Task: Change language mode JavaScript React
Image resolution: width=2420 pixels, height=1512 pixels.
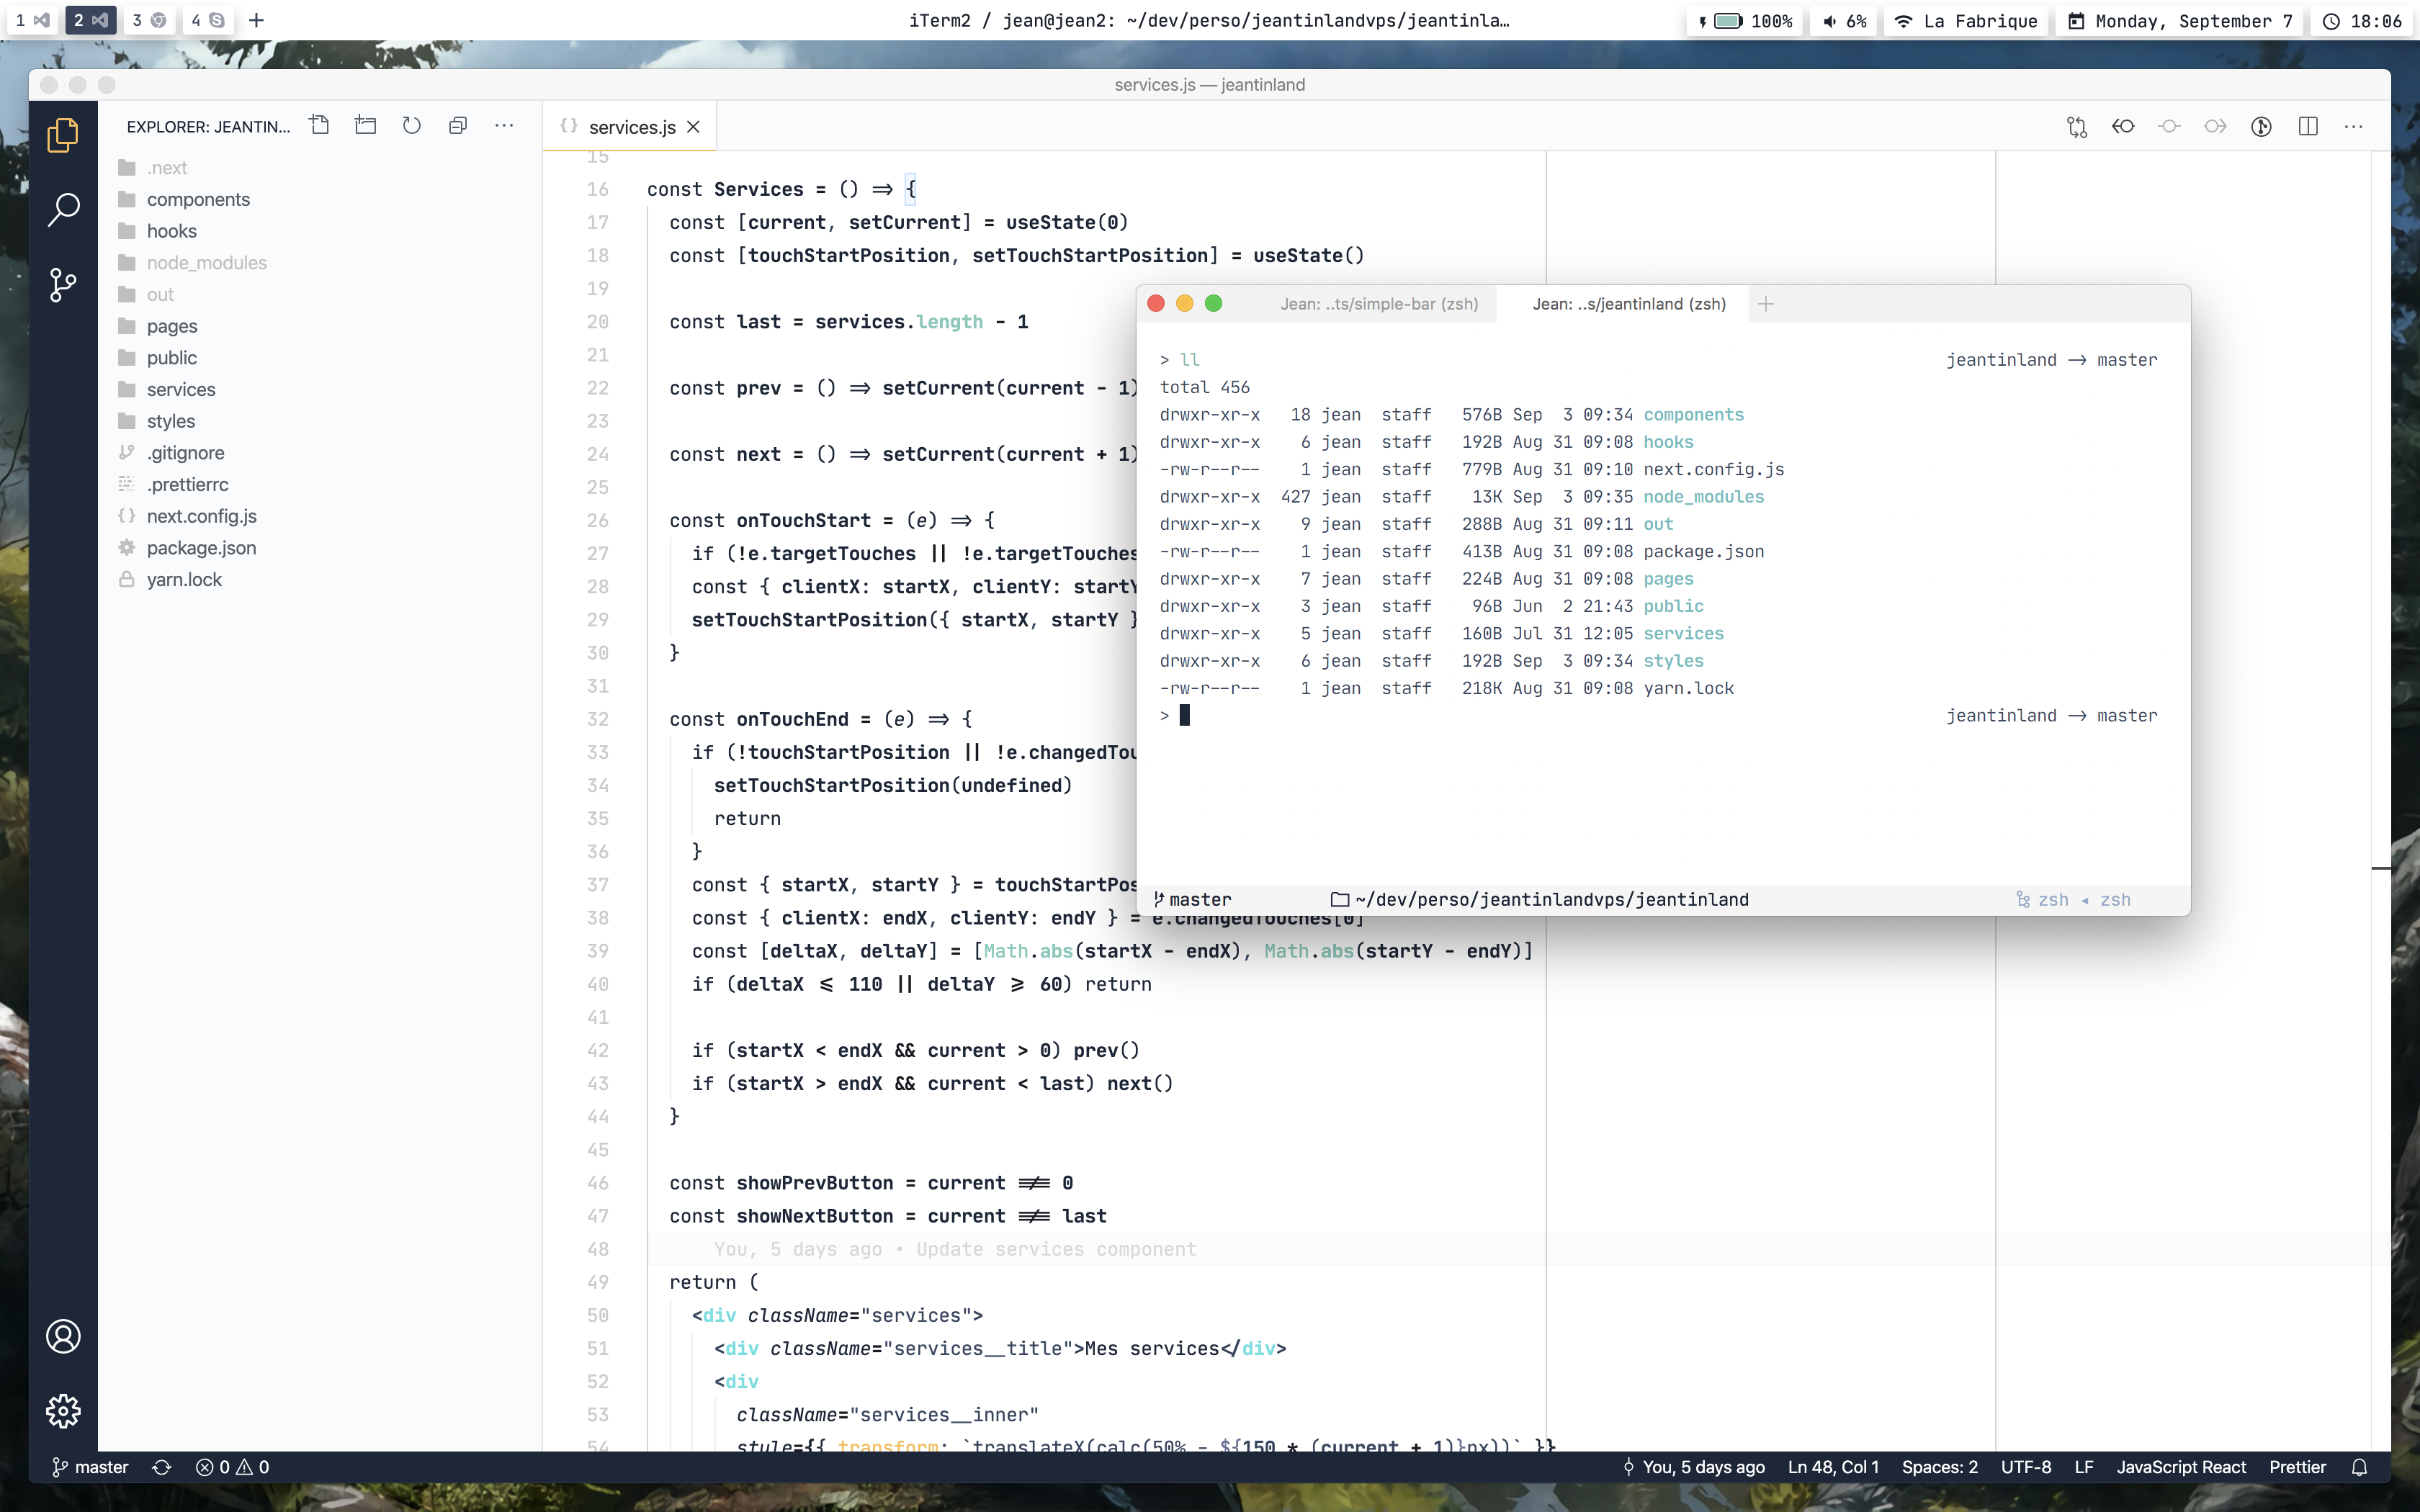Action: point(2180,1467)
